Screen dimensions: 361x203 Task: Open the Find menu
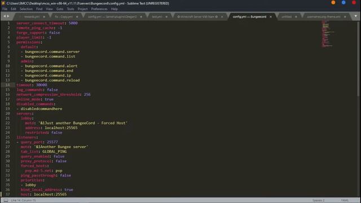[x=39, y=9]
